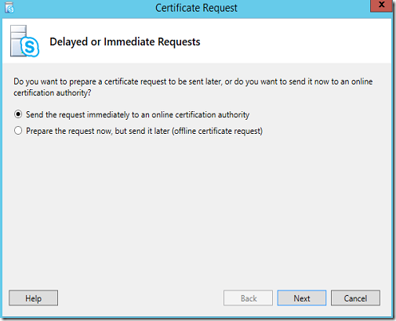Select the prepare now, send later radio button
Image resolution: width=396 pixels, height=321 pixels.
[x=18, y=131]
